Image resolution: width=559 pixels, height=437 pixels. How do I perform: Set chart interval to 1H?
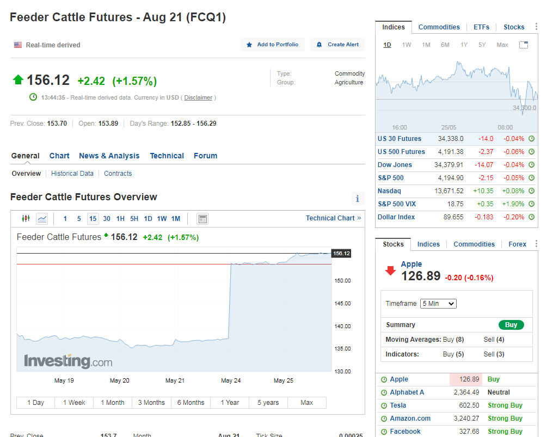(120, 219)
